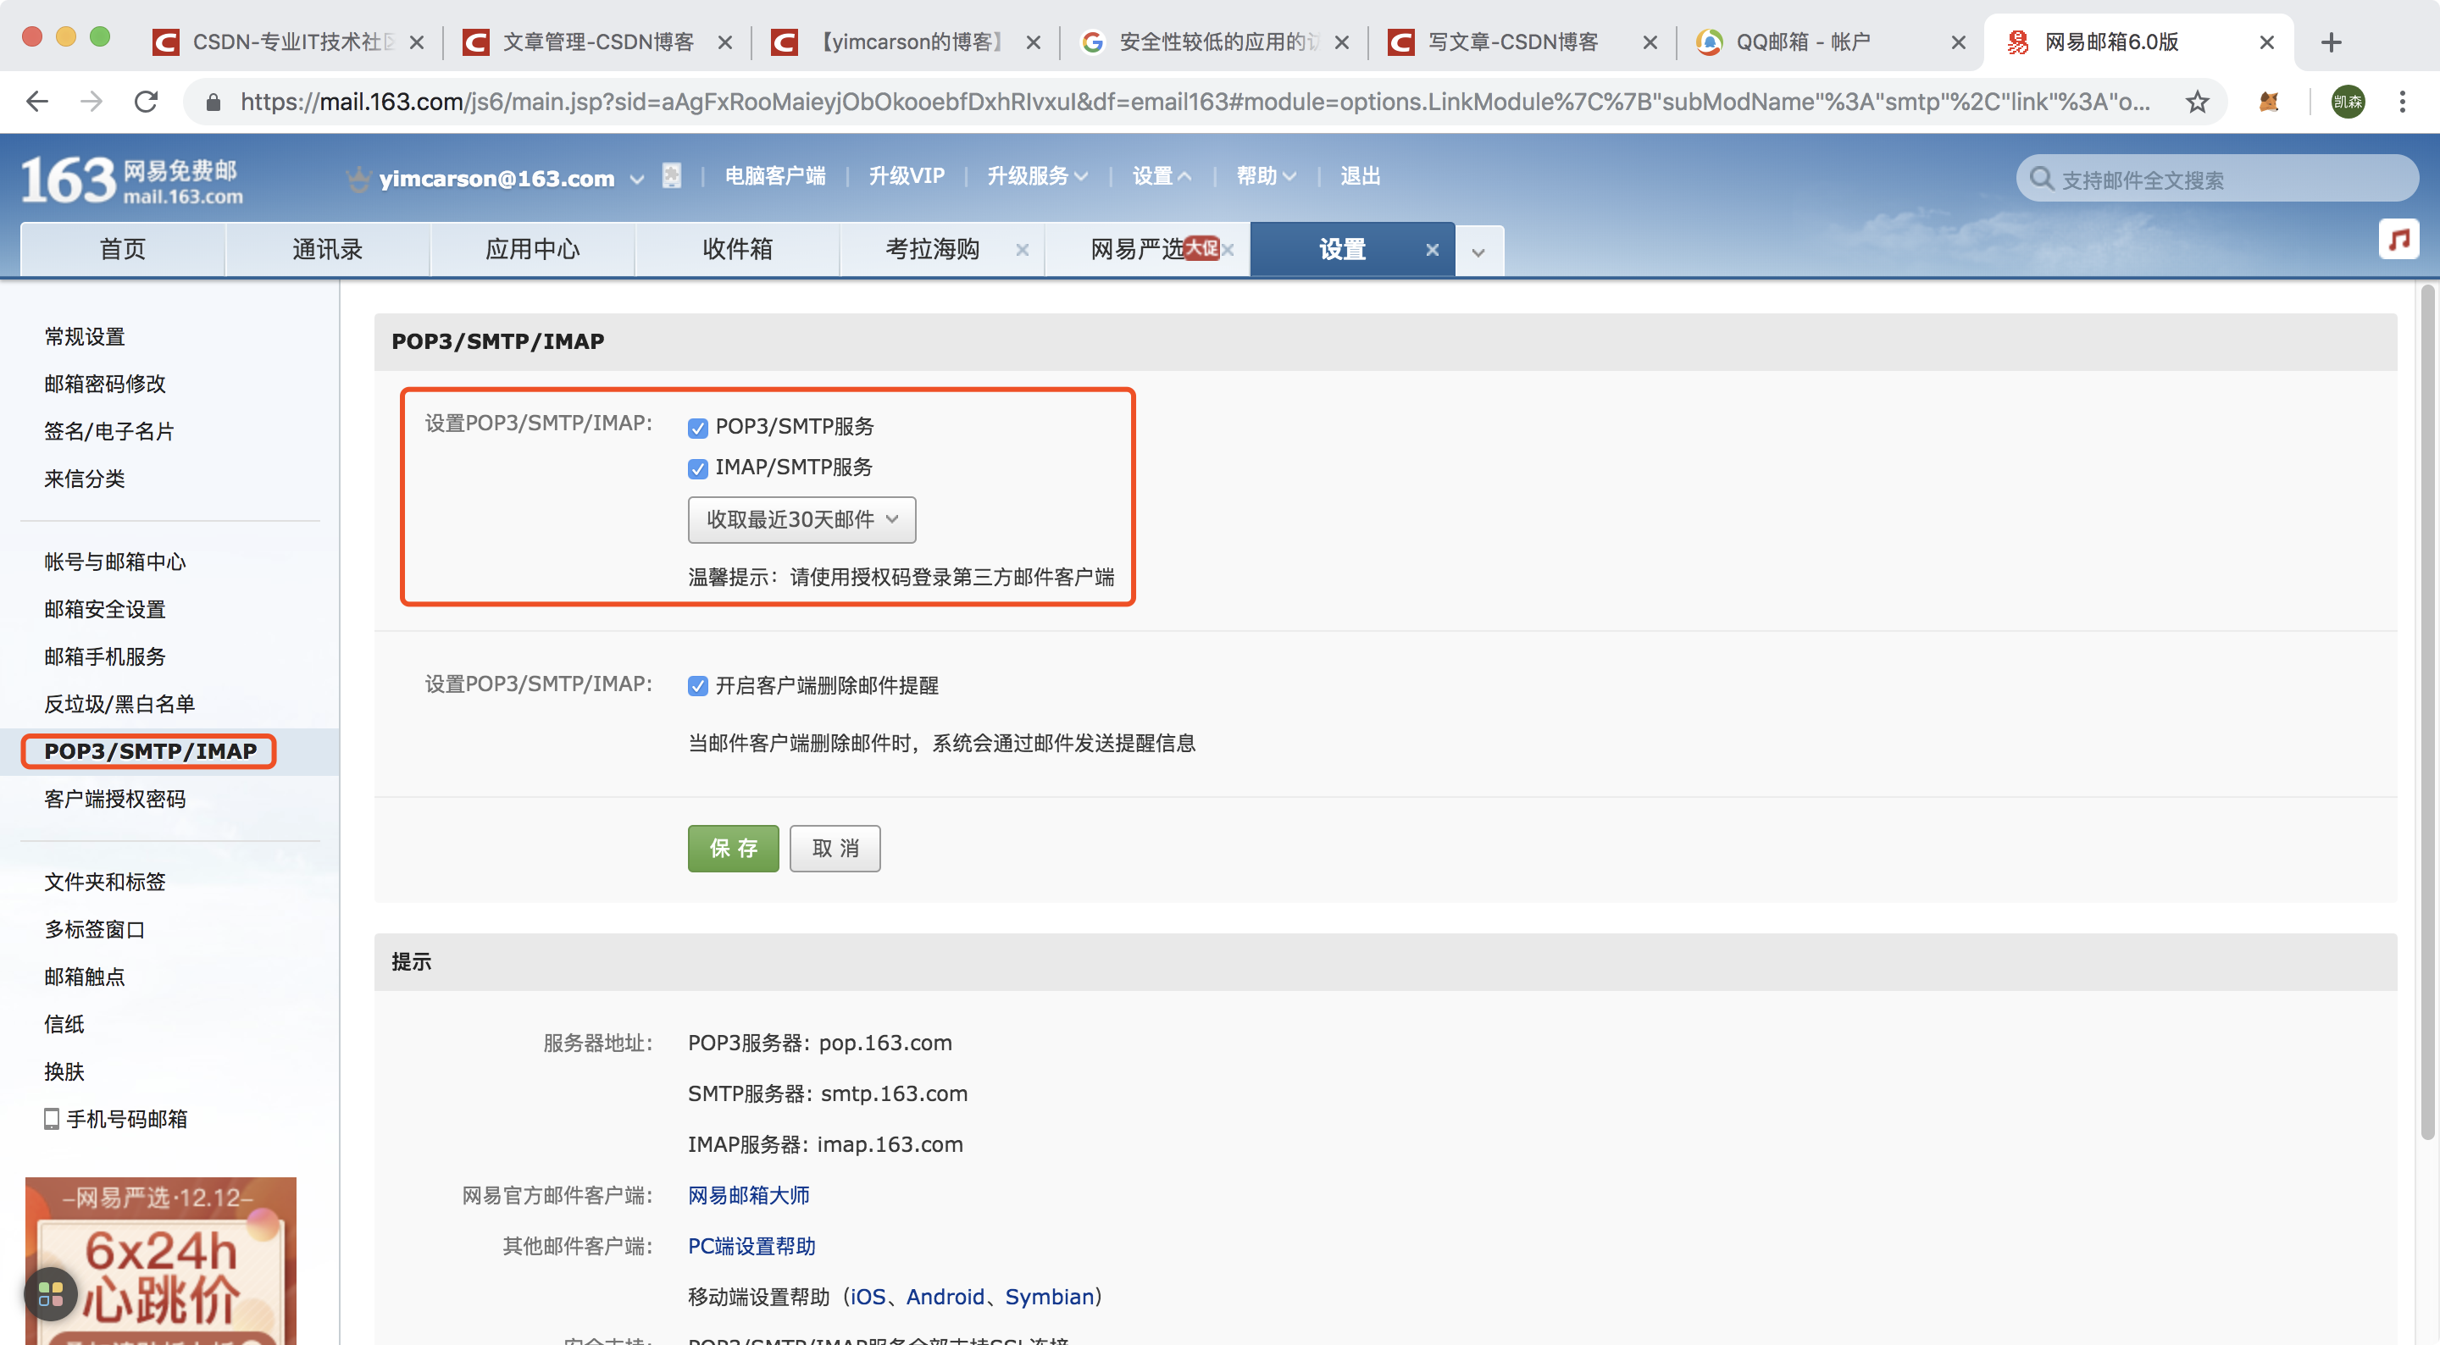Expand the 帮助 menu

tap(1266, 176)
